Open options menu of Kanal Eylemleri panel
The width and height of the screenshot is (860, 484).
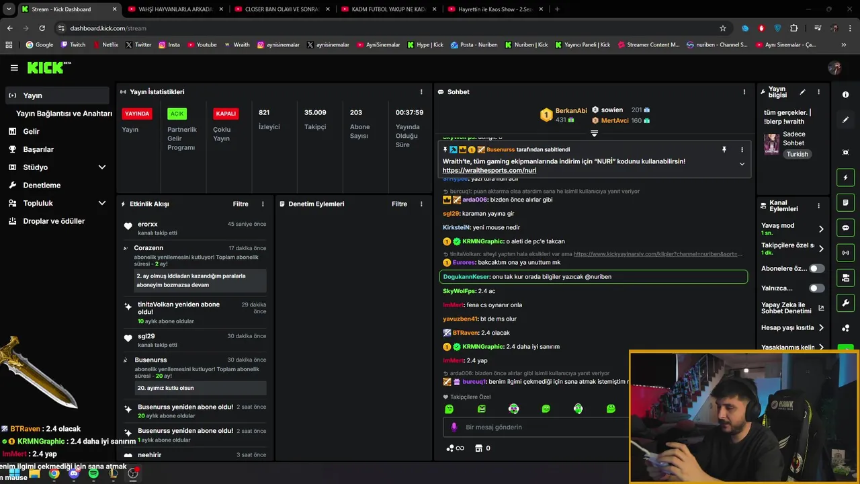click(818, 206)
